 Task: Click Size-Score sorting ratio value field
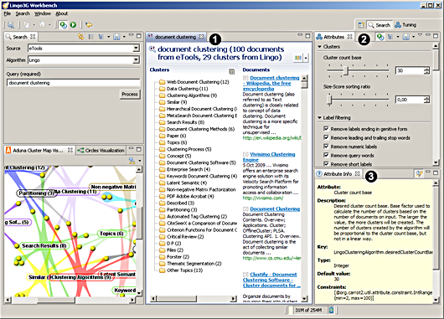coord(410,100)
